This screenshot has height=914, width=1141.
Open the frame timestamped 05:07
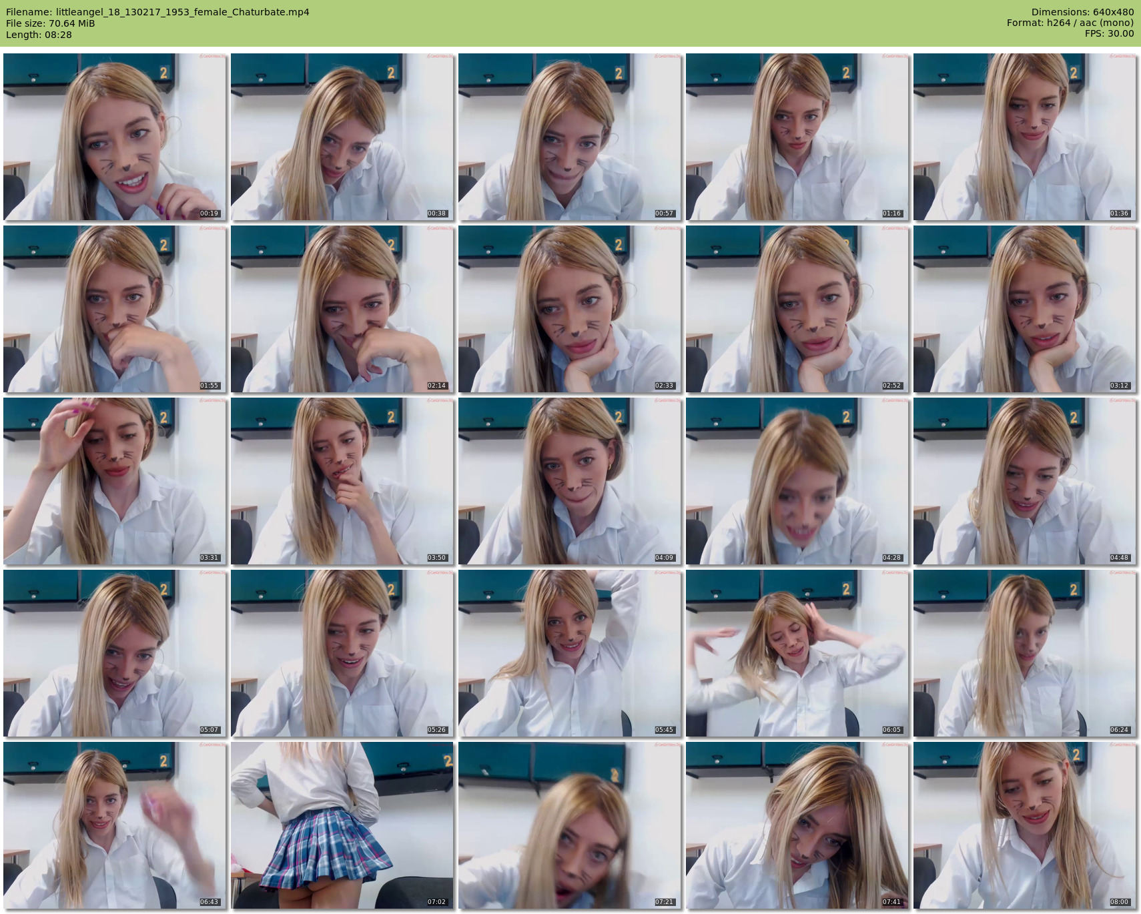click(114, 653)
